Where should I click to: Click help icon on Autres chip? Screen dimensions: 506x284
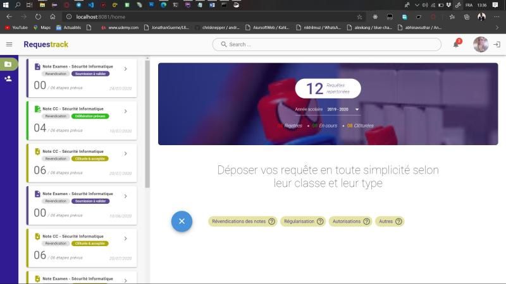[x=399, y=222]
